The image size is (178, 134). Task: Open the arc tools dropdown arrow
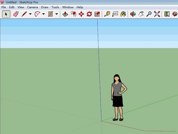(43, 14)
